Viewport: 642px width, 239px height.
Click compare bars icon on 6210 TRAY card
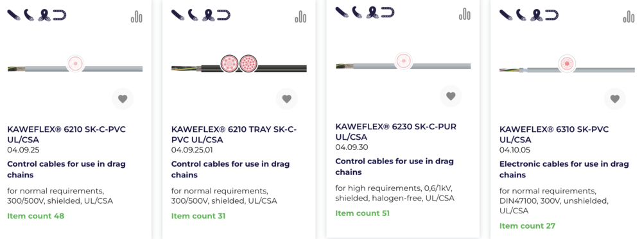[300, 17]
